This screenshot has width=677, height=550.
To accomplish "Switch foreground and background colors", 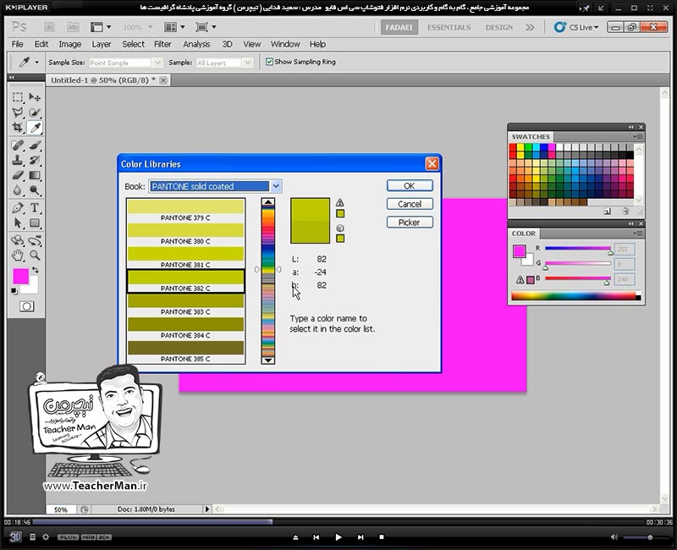I will (35, 270).
